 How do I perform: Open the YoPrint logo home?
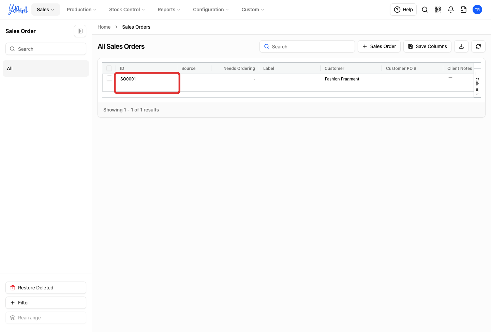pyautogui.click(x=18, y=10)
